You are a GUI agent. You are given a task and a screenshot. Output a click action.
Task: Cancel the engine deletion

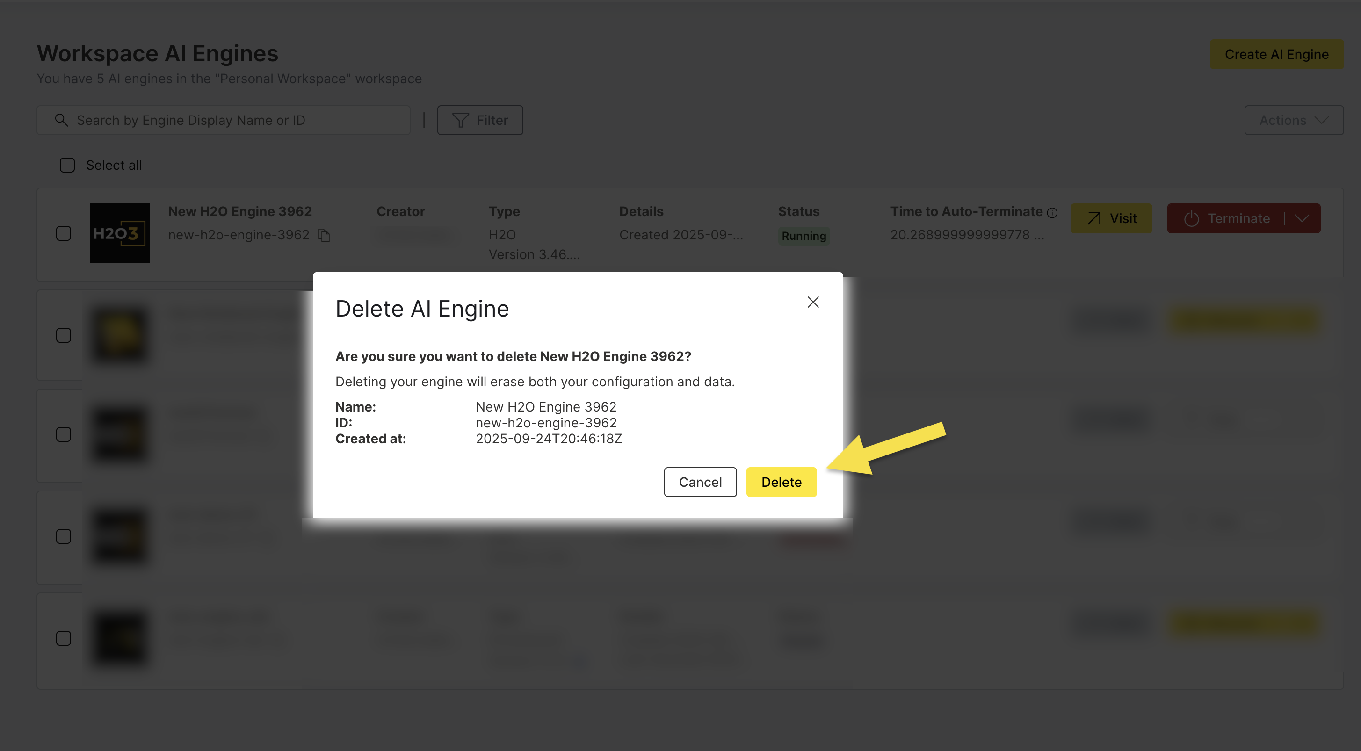click(700, 482)
